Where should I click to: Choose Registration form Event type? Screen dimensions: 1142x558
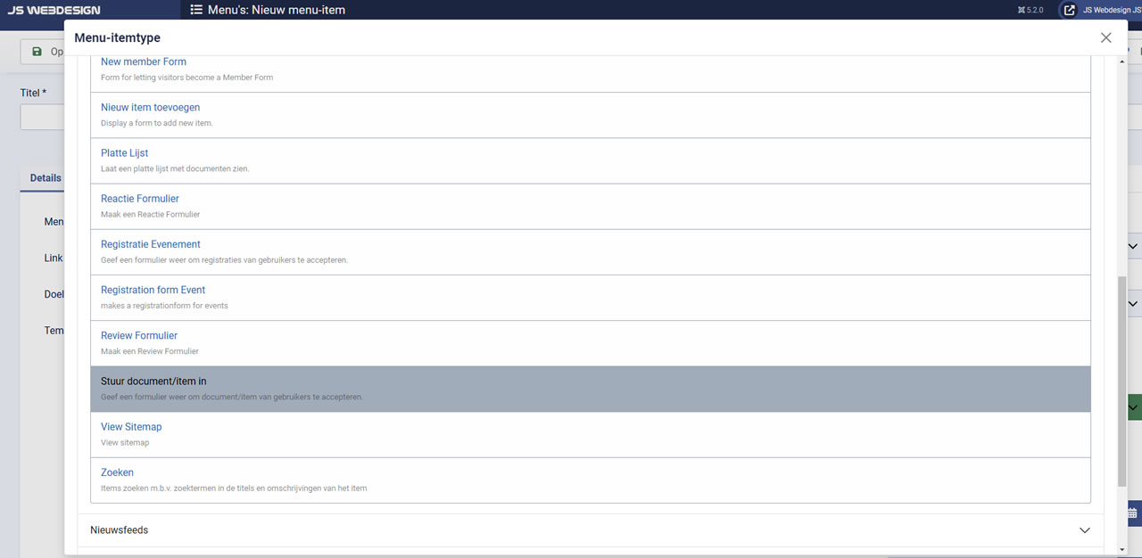coord(153,290)
